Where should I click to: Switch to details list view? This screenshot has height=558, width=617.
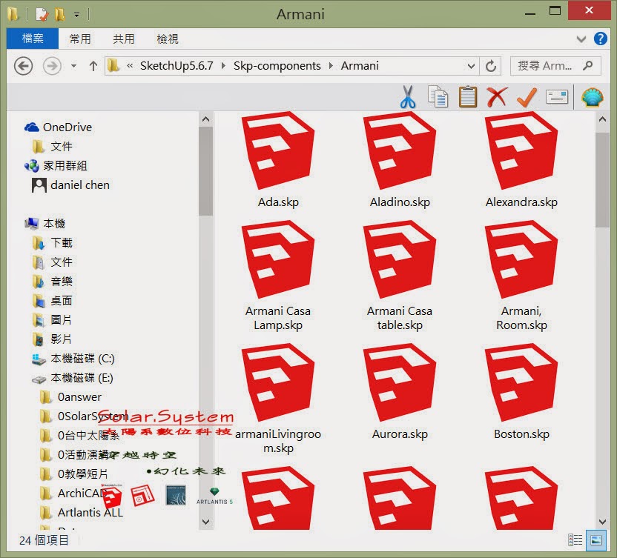576,540
